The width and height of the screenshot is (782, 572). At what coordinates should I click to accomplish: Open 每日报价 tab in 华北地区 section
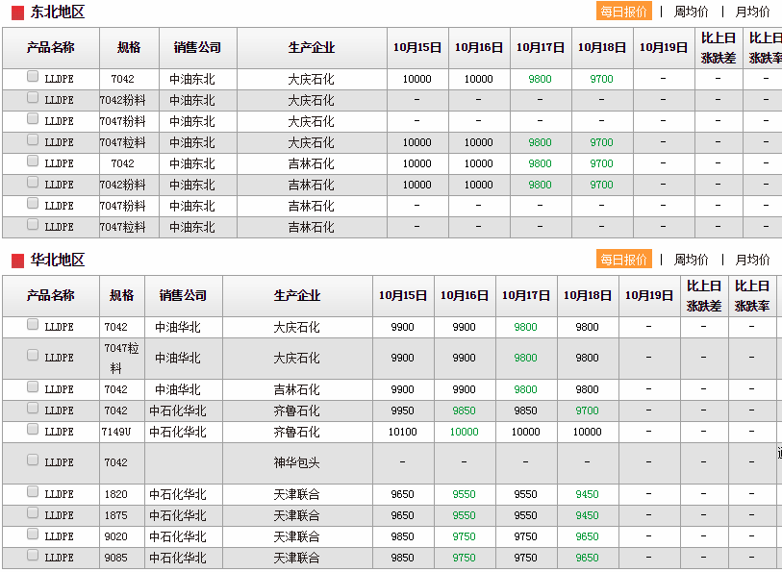coord(624,260)
